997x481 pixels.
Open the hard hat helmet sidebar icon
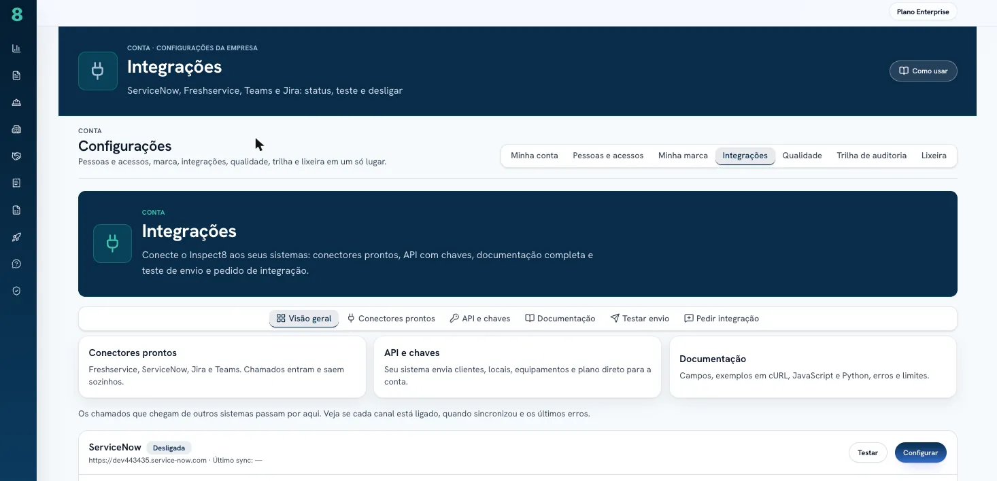pos(17,103)
